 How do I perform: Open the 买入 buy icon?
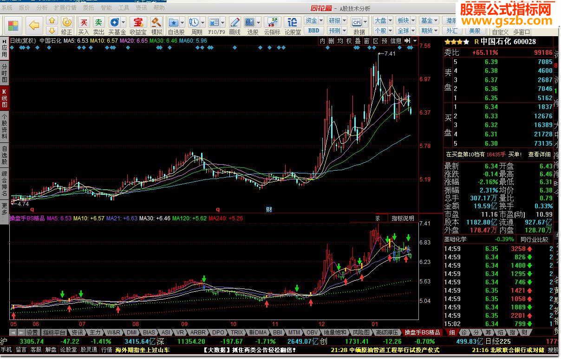pyautogui.click(x=84, y=26)
